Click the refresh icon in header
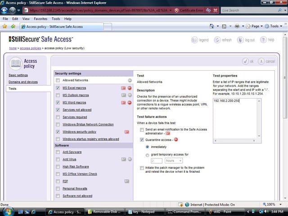The height and width of the screenshot is (216, 288). [x=217, y=40]
